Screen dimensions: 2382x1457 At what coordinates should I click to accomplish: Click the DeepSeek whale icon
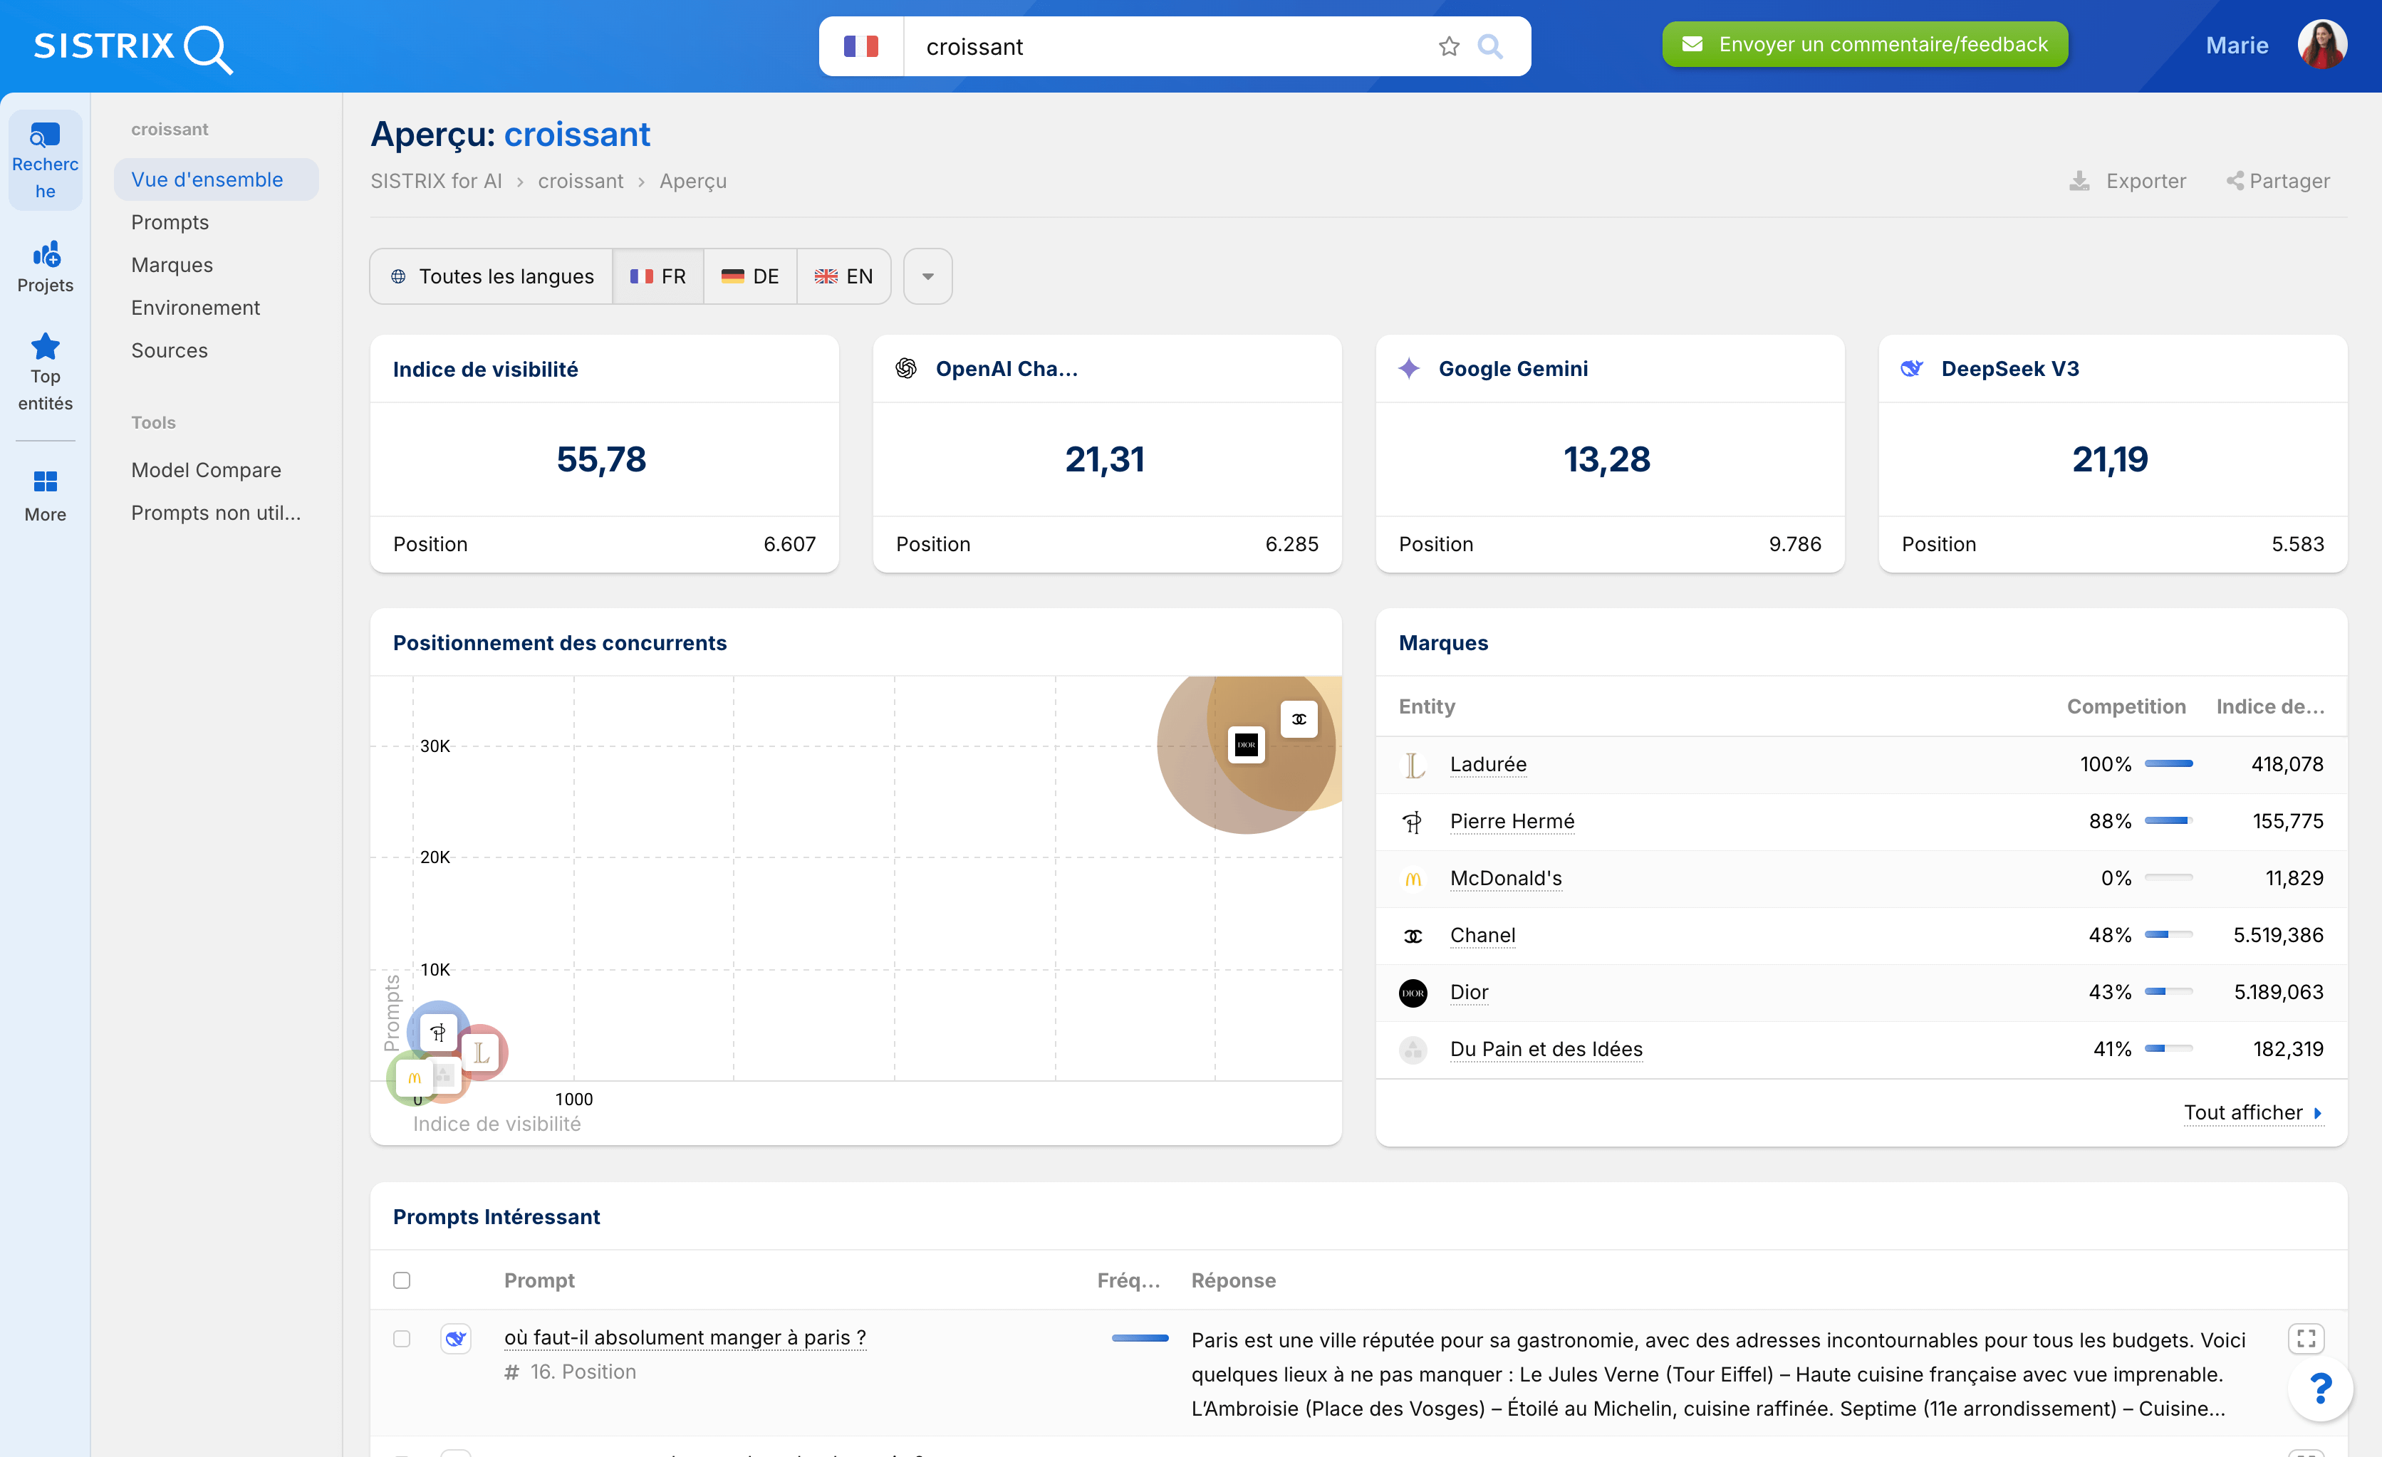1911,368
